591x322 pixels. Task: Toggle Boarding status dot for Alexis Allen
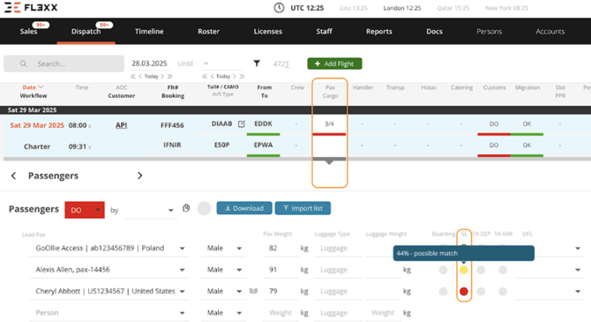(443, 270)
